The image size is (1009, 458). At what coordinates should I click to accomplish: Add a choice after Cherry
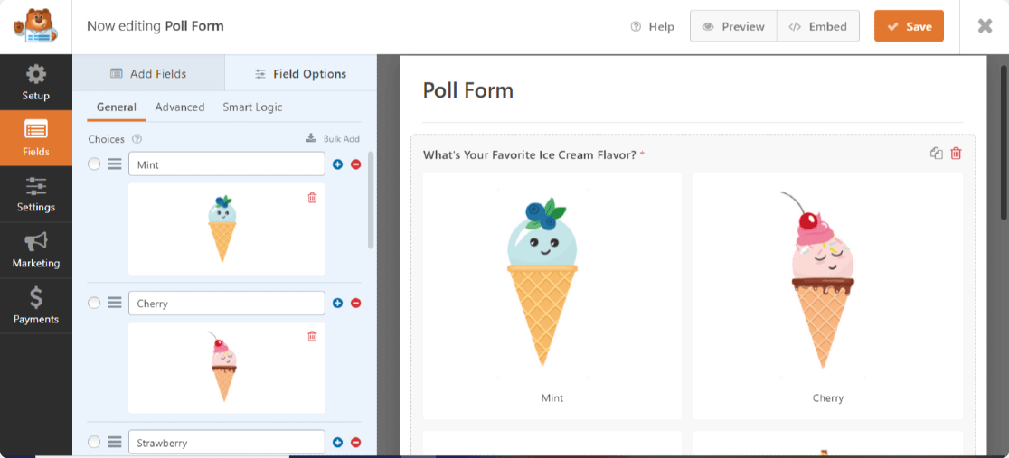[338, 303]
